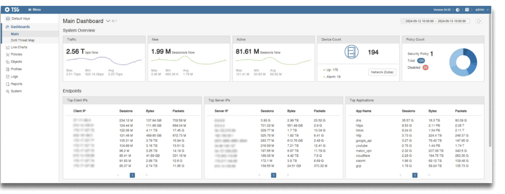Go to previous page in Top Server IPs
Viewport: 505px width, 194px height.
point(259,175)
